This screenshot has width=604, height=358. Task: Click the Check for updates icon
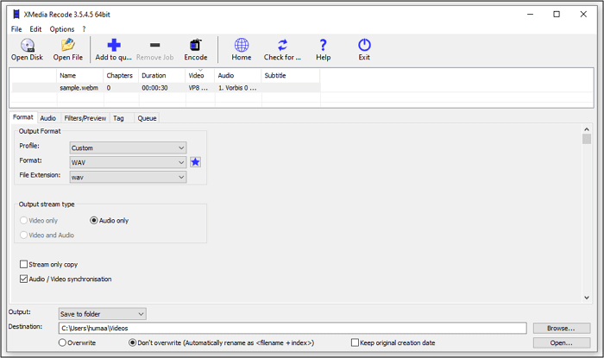(282, 45)
